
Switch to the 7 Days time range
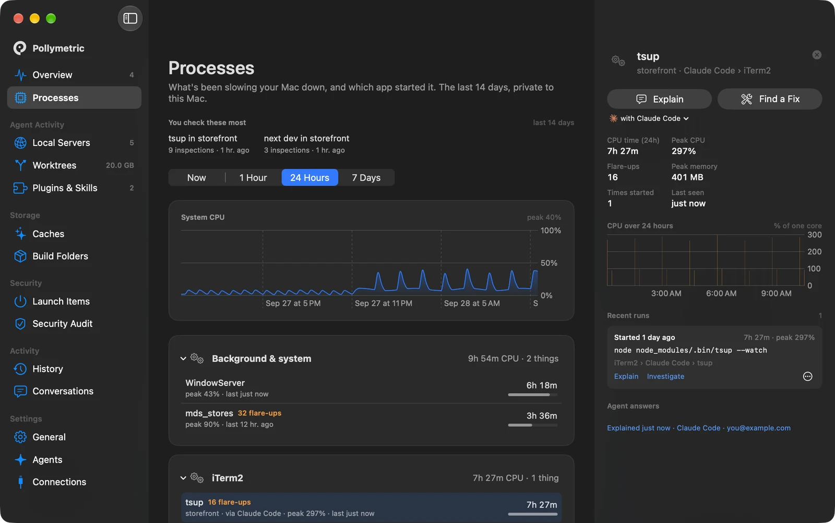pos(366,178)
